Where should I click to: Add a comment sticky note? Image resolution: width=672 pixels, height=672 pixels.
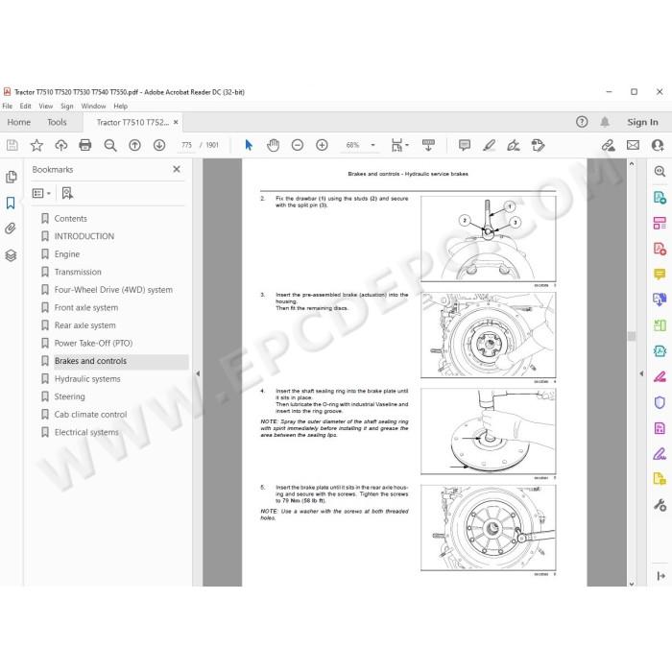464,145
